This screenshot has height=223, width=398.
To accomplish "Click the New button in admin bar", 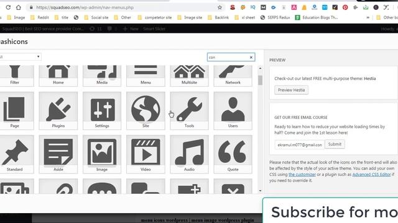I will pyautogui.click(x=131, y=29).
